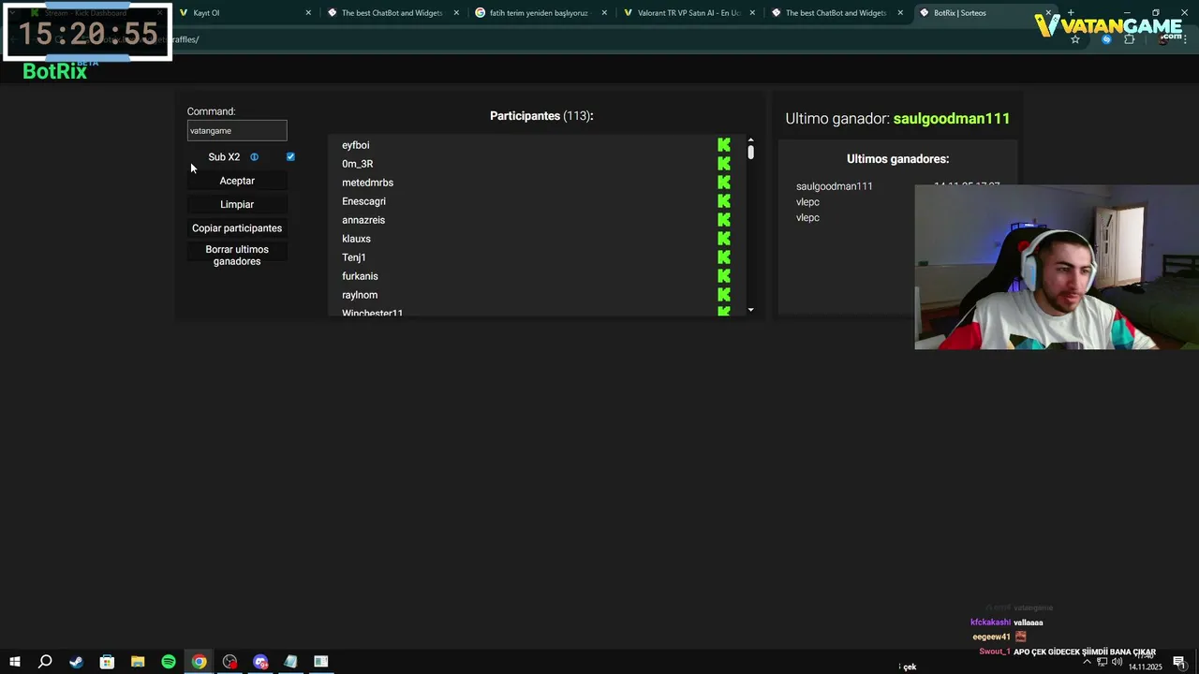Click the Kick badge next to raylnom
The width and height of the screenshot is (1199, 674).
[x=724, y=295]
